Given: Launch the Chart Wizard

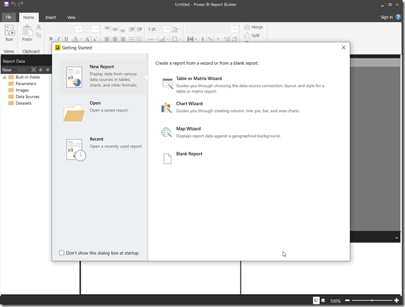Looking at the screenshot, I should (x=230, y=107).
